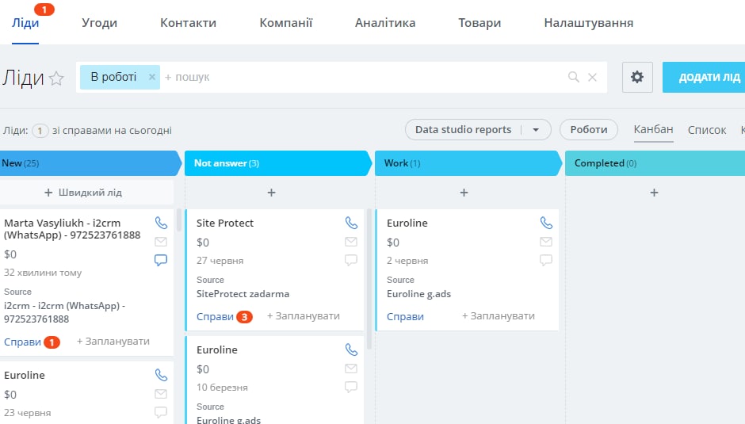Open chat icon on Work column Euroline

[546, 260]
